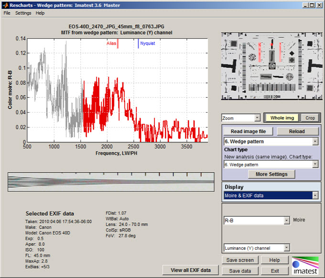Click the Reload button
Screen dimensions: 325x278
[297, 131]
